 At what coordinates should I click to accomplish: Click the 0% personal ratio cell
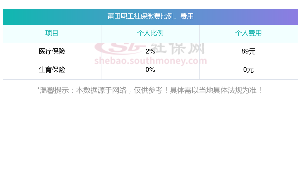click(150, 70)
